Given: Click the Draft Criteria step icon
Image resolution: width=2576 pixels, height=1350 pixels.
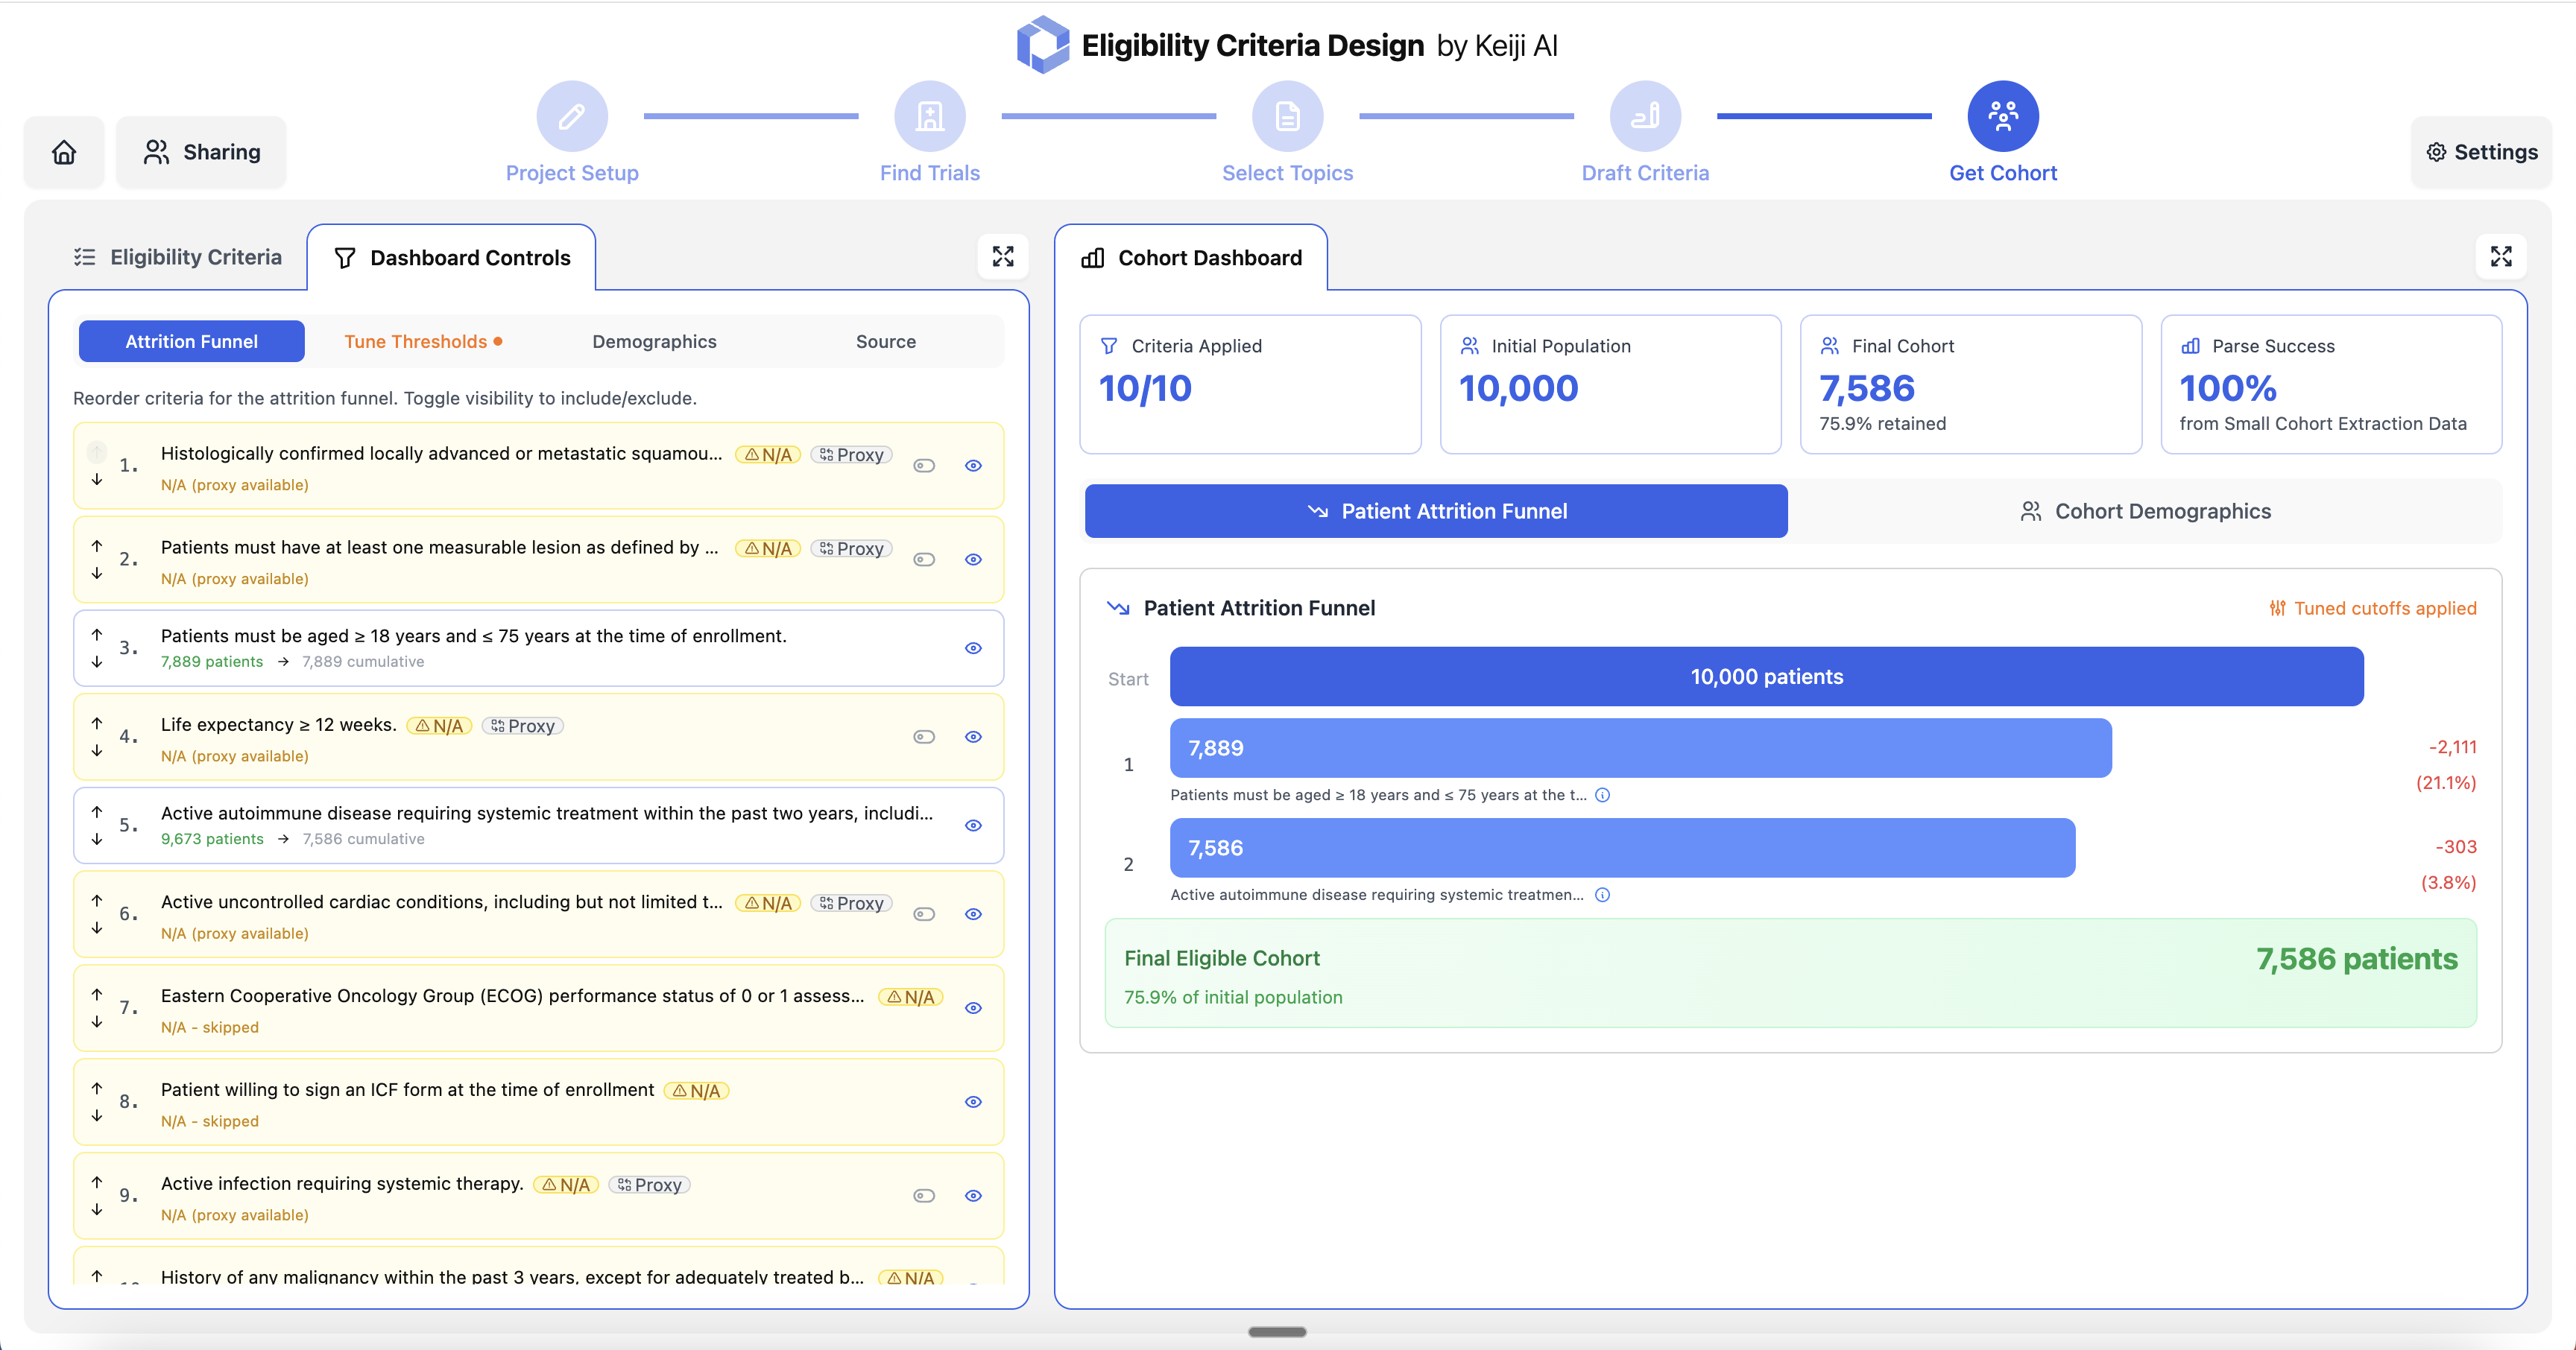Looking at the screenshot, I should (x=1645, y=117).
